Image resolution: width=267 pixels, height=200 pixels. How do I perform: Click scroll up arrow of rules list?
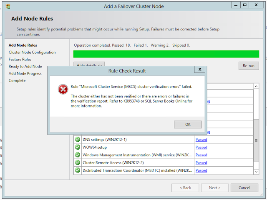(x=256, y=86)
